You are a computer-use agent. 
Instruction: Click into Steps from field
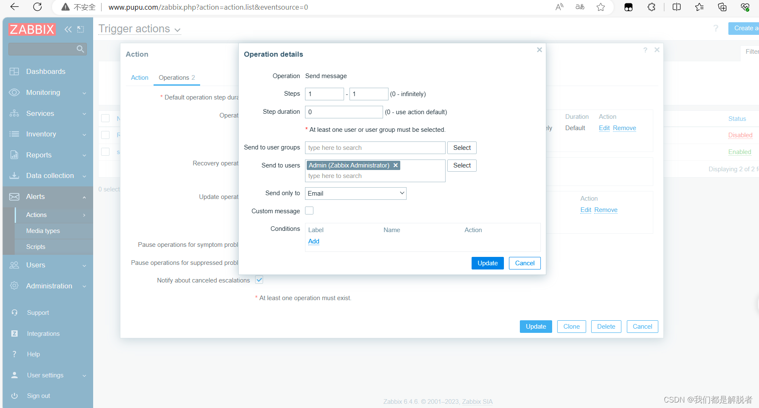(324, 94)
